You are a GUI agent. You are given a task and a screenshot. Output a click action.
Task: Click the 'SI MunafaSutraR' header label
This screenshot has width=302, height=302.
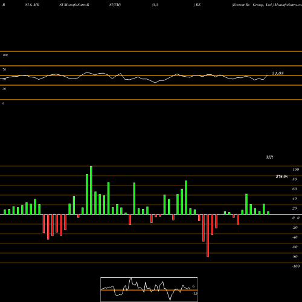74,5
